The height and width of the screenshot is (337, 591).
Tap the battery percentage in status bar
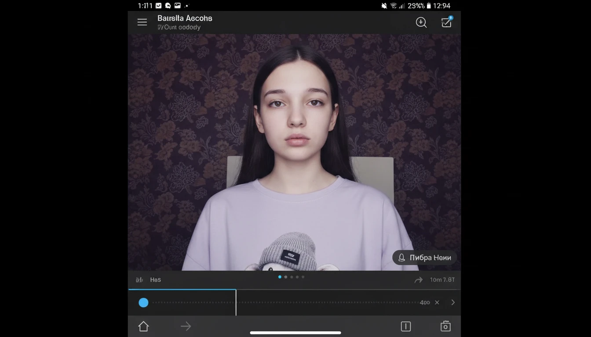tap(416, 6)
